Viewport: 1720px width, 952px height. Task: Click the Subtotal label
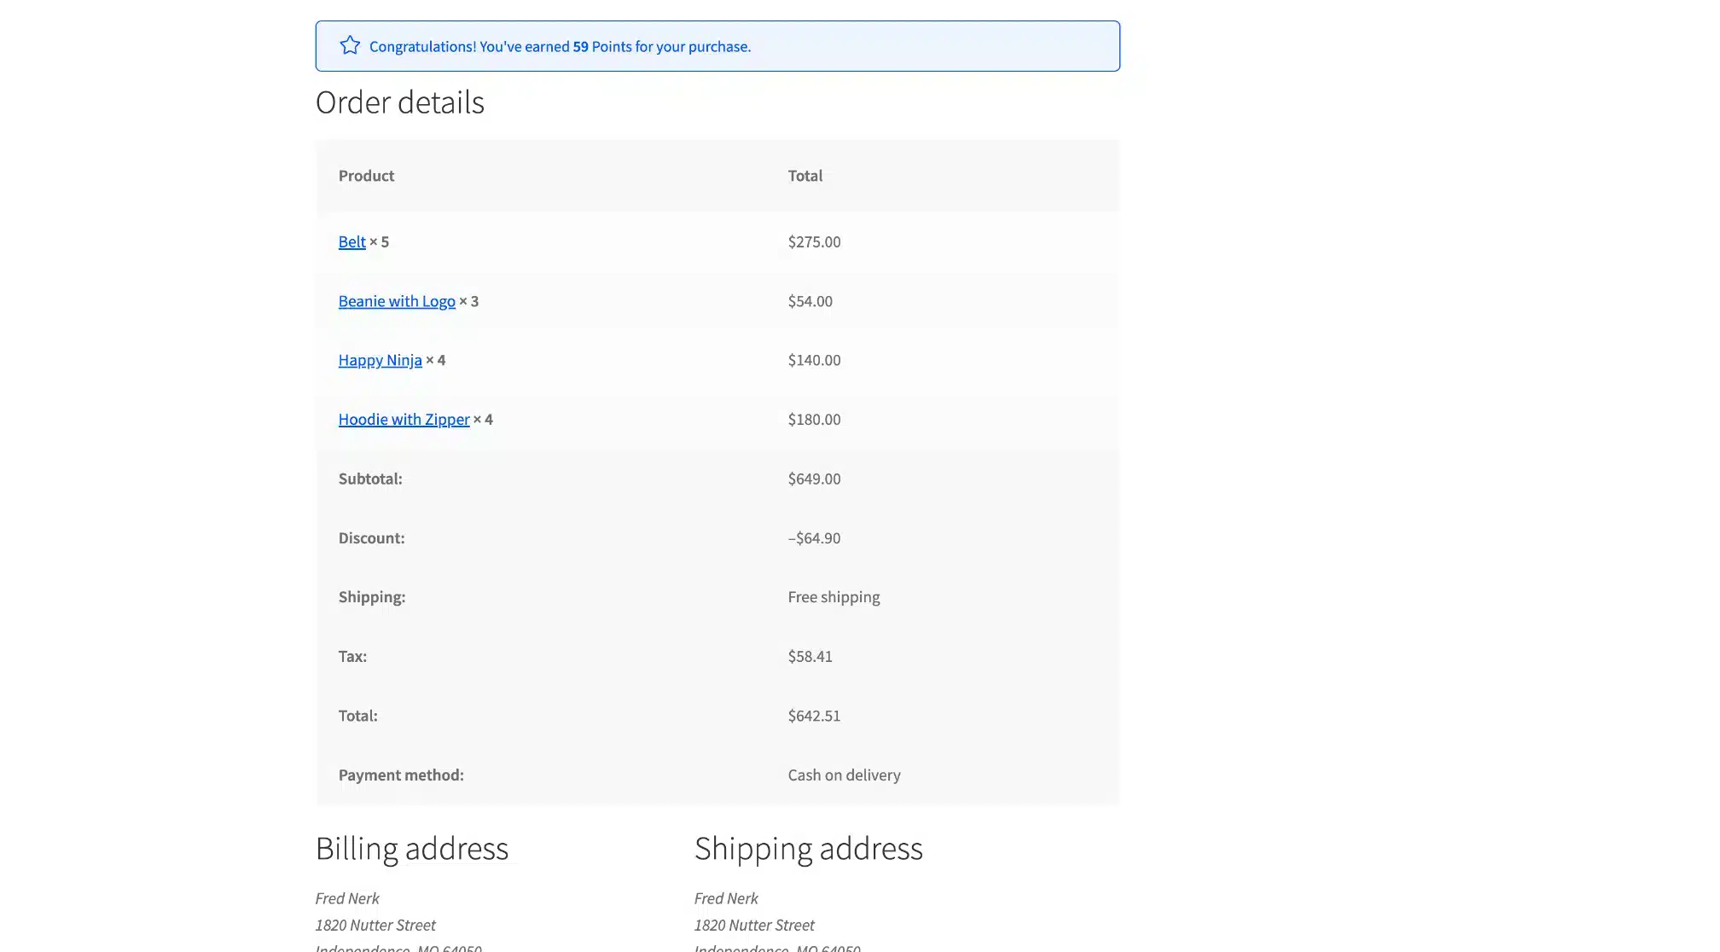370,479
